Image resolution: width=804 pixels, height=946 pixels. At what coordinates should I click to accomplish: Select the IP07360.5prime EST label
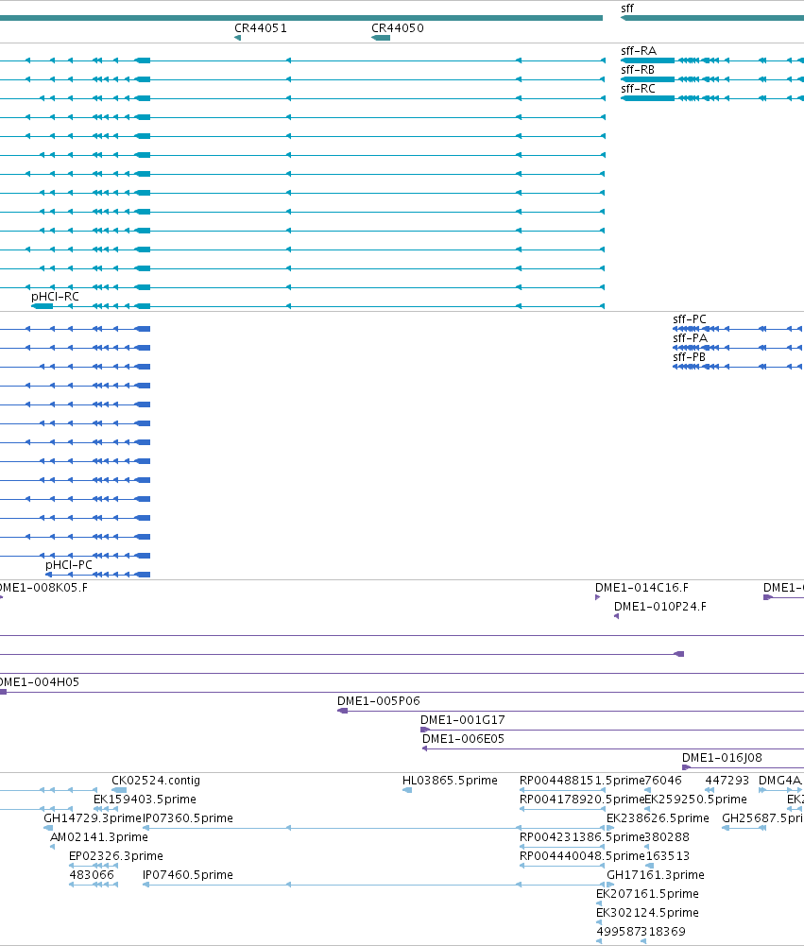[x=188, y=818]
